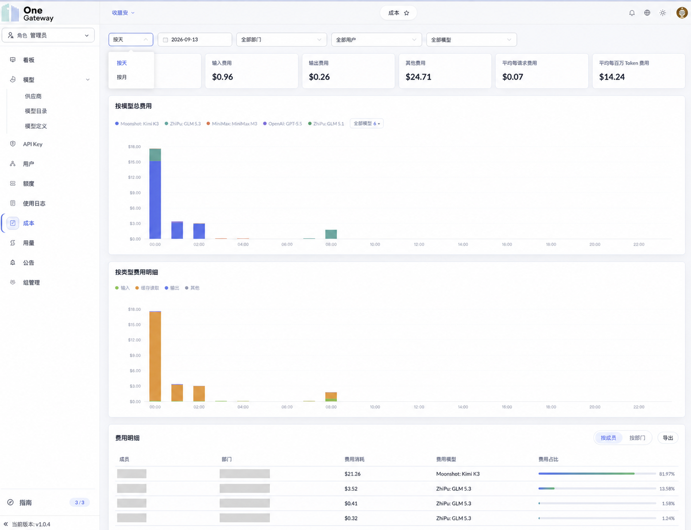Collapse sidebar with double-chevron icon
The image size is (691, 530).
coord(6,524)
